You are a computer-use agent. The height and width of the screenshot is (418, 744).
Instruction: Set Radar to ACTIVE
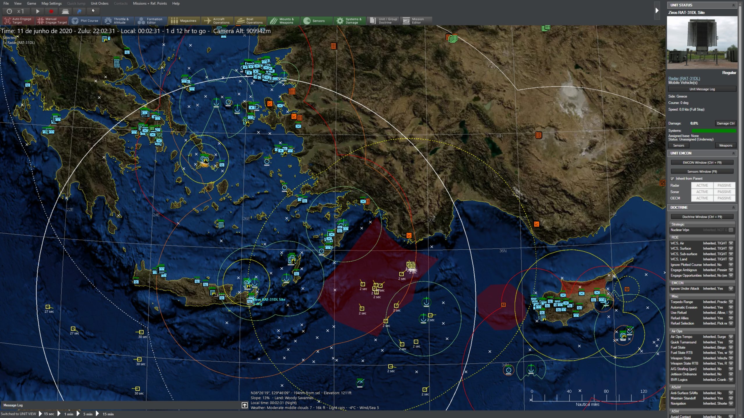pyautogui.click(x=702, y=185)
